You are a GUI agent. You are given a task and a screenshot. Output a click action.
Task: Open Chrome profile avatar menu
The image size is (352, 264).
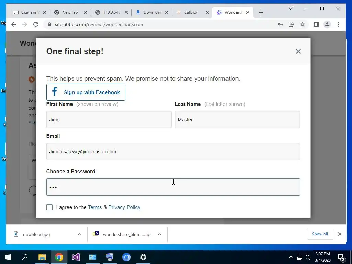(327, 24)
